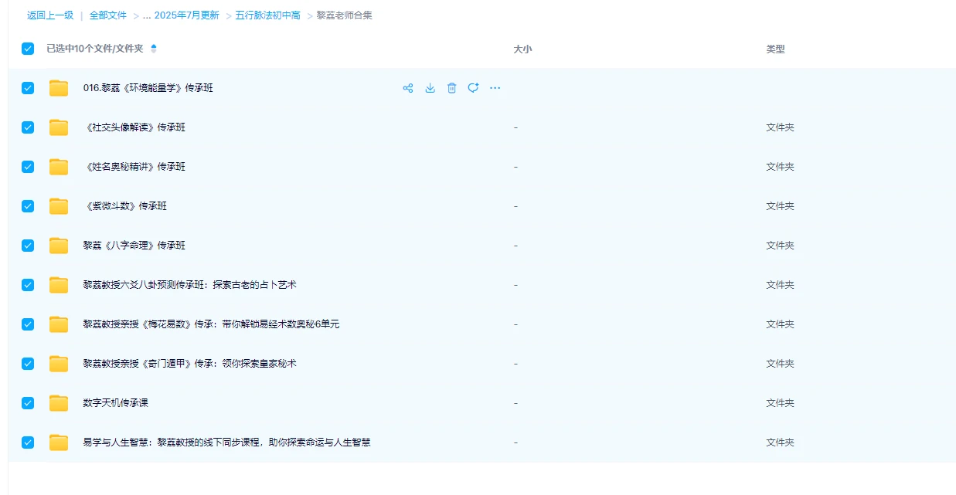Click 文件夹 type cell of 数字天机传承课
The image size is (956, 495).
(780, 403)
